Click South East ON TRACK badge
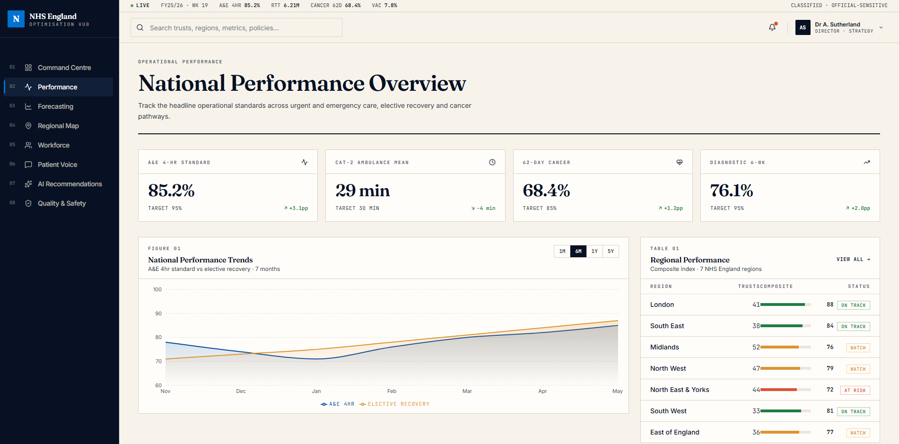899x444 pixels. 853,326
